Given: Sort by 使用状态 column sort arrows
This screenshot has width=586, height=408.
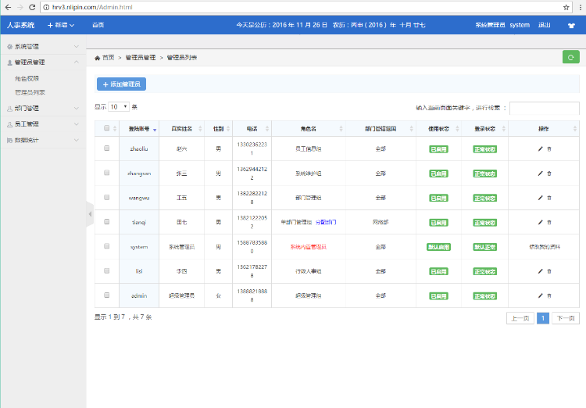Looking at the screenshot, I should point(457,129).
